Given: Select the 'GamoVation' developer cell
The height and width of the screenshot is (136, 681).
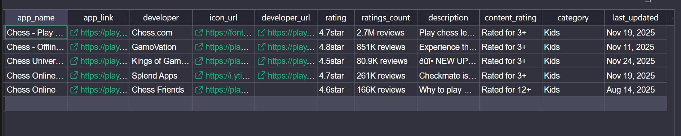Looking at the screenshot, I should 161,47.
